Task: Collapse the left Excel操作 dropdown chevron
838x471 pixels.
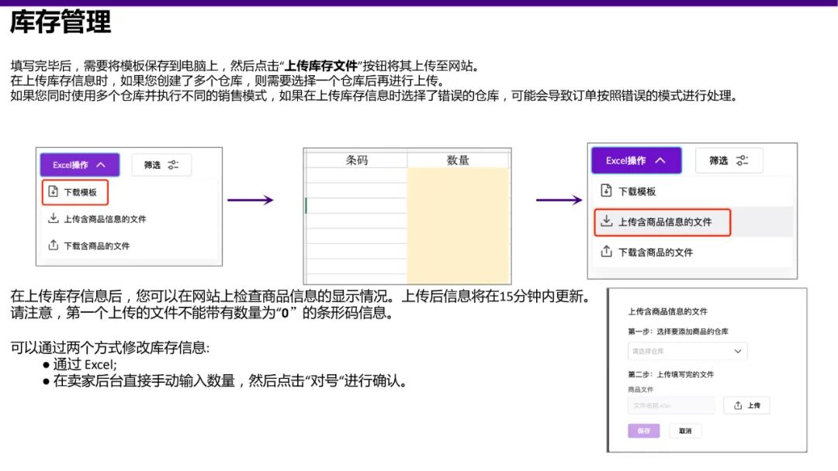Action: (x=99, y=166)
